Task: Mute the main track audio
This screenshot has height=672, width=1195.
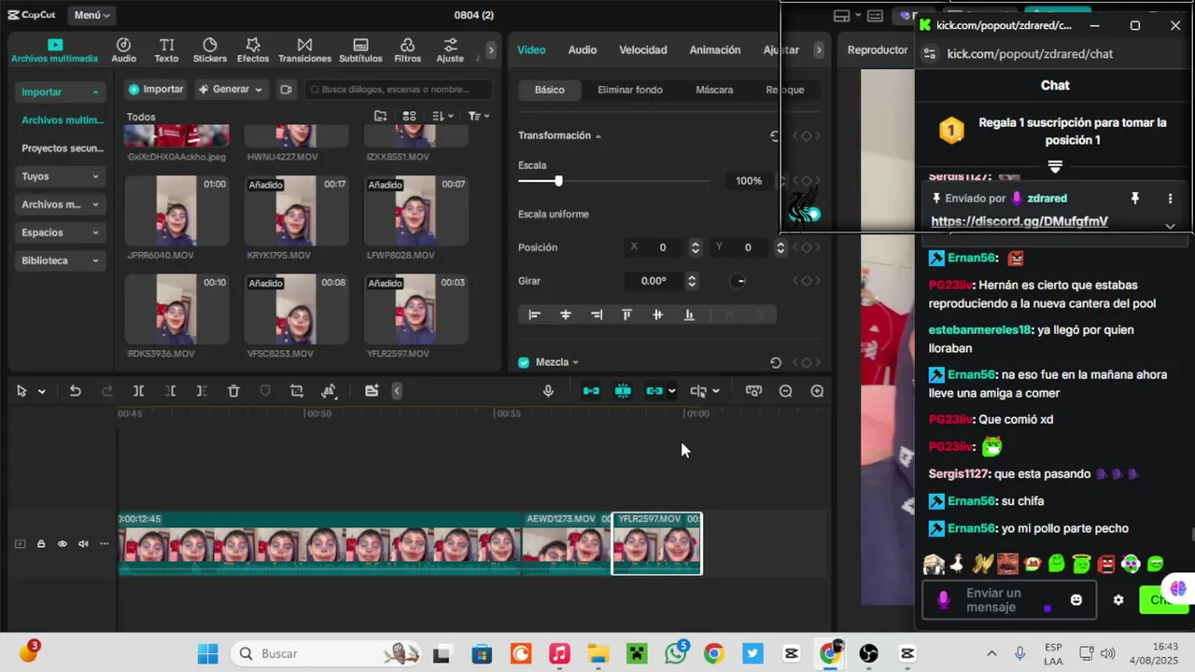Action: 83,544
